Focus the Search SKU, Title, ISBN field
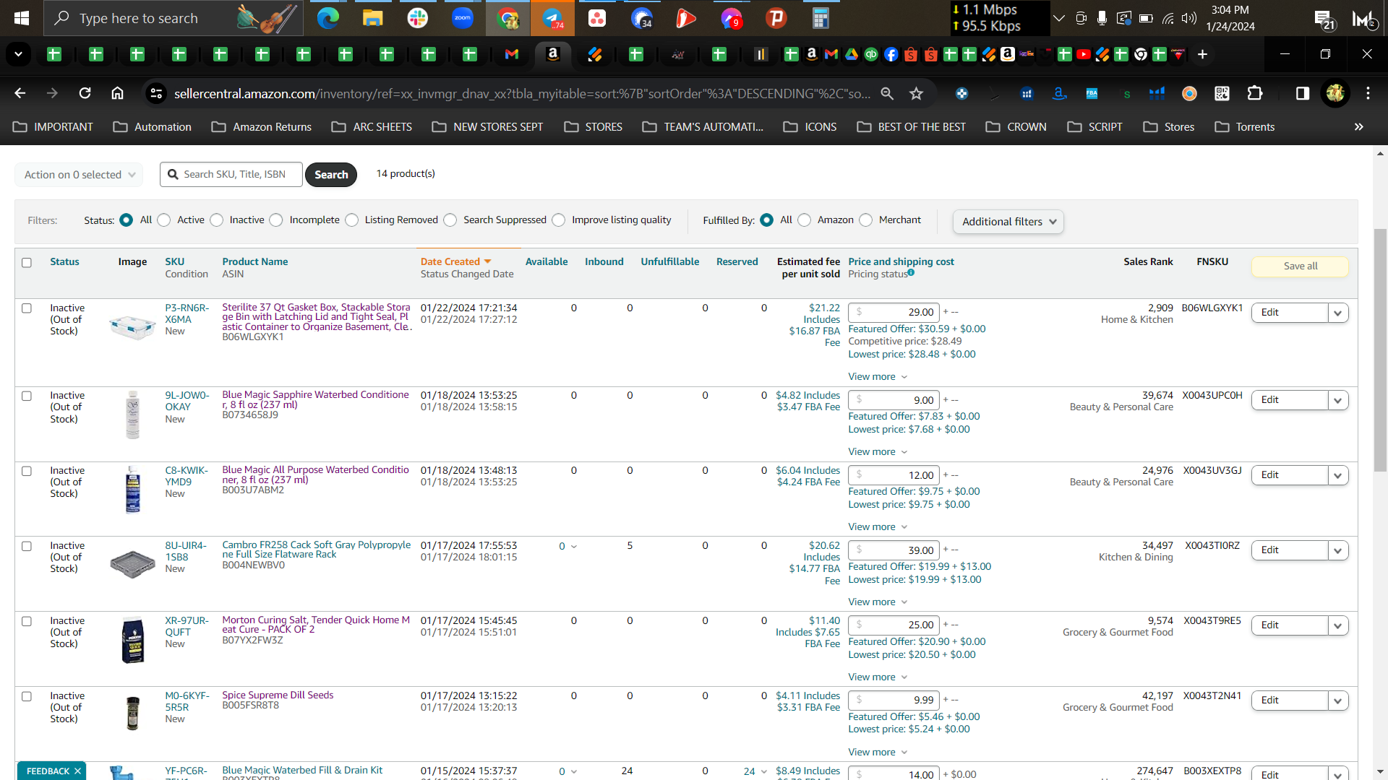1388x780 pixels. point(231,175)
